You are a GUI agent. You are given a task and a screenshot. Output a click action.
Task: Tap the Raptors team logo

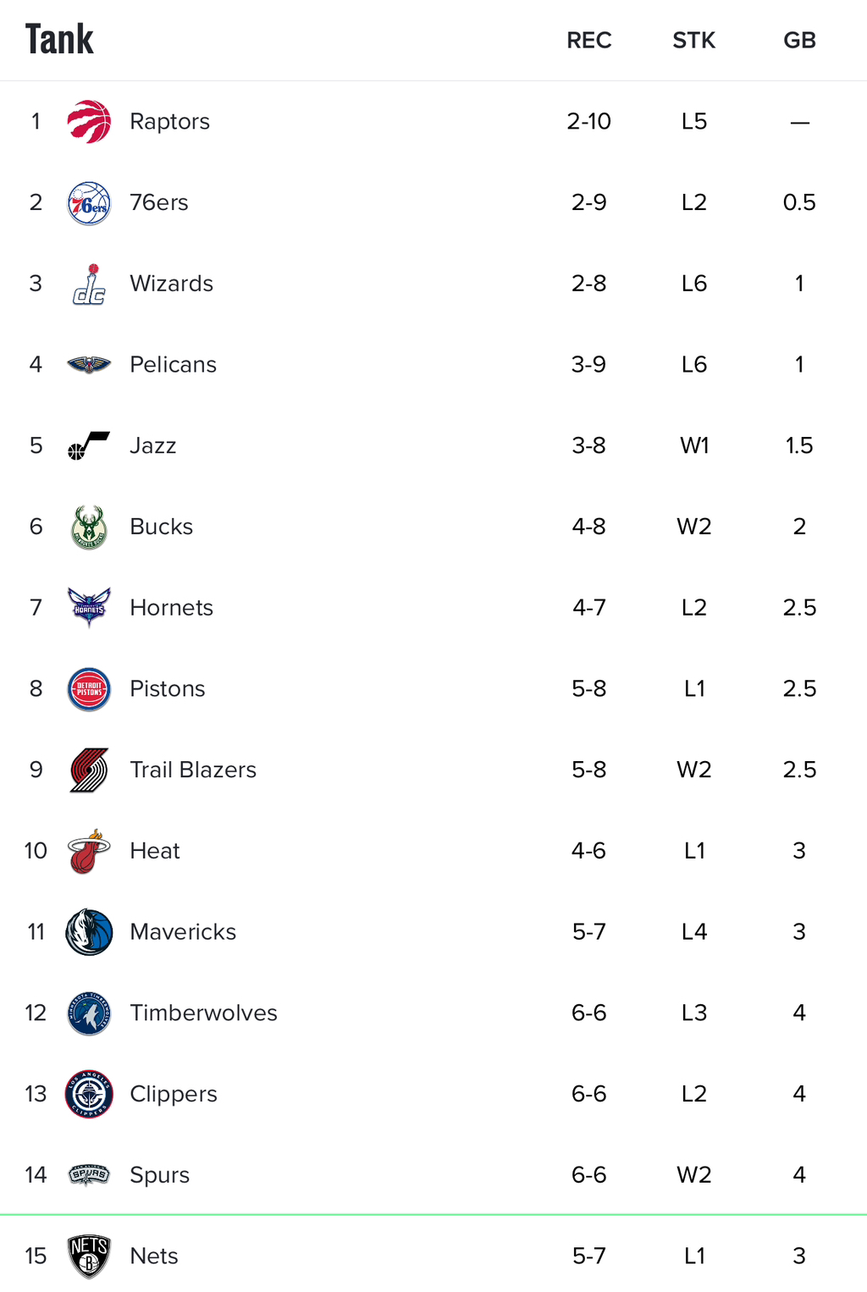point(89,121)
